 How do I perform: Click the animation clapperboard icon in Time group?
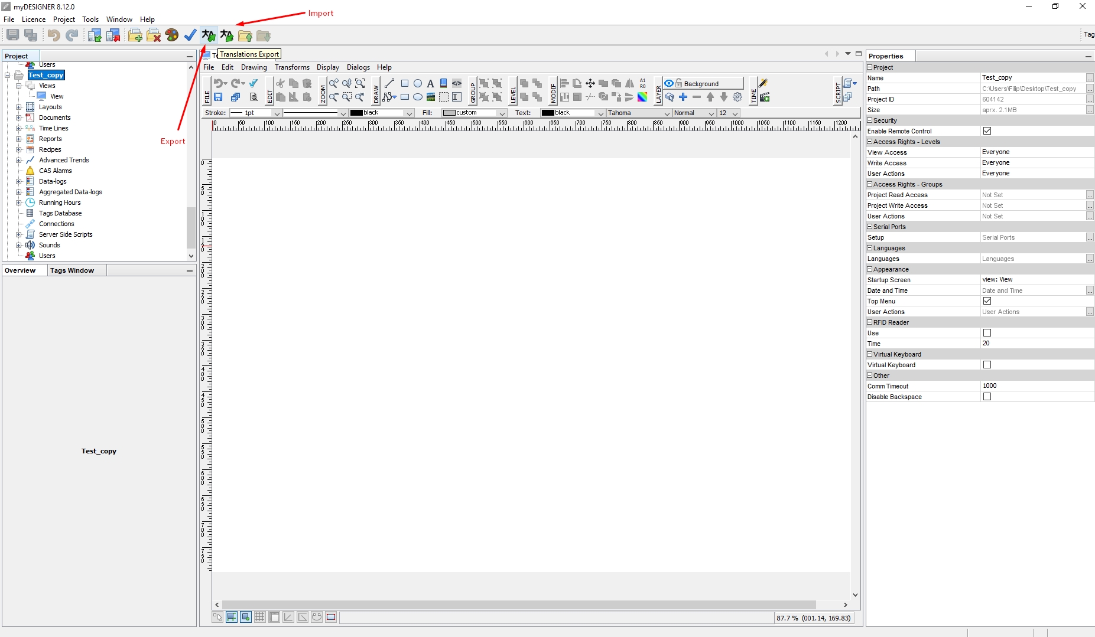(765, 97)
